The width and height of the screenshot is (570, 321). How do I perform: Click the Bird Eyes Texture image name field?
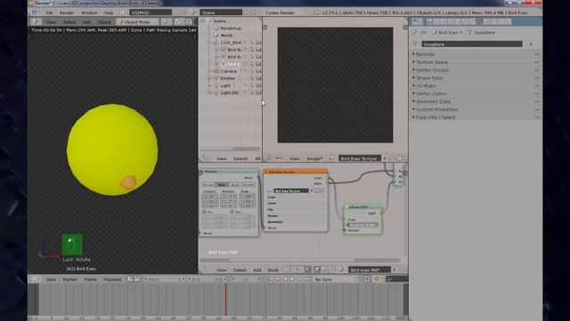click(x=360, y=159)
